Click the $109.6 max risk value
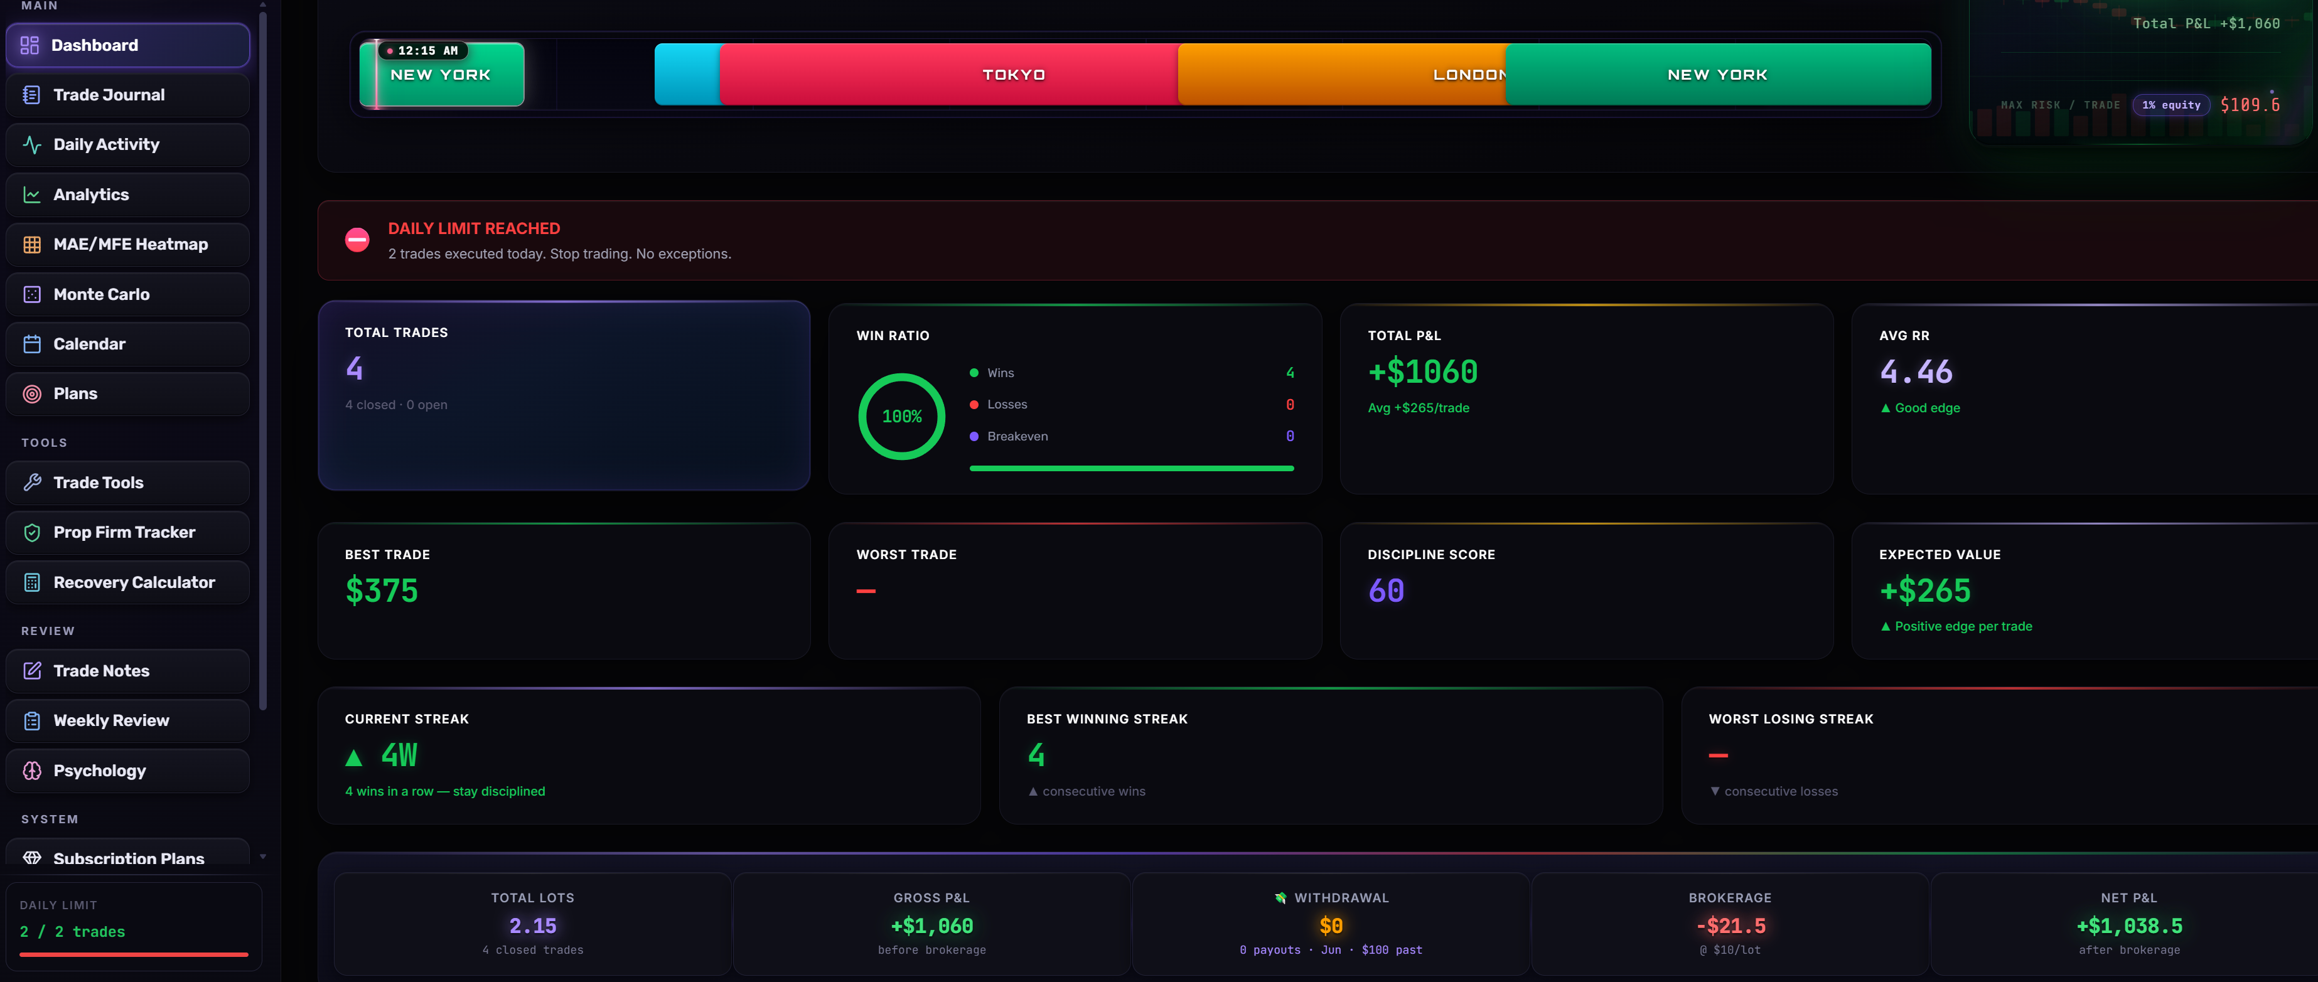 (2250, 105)
